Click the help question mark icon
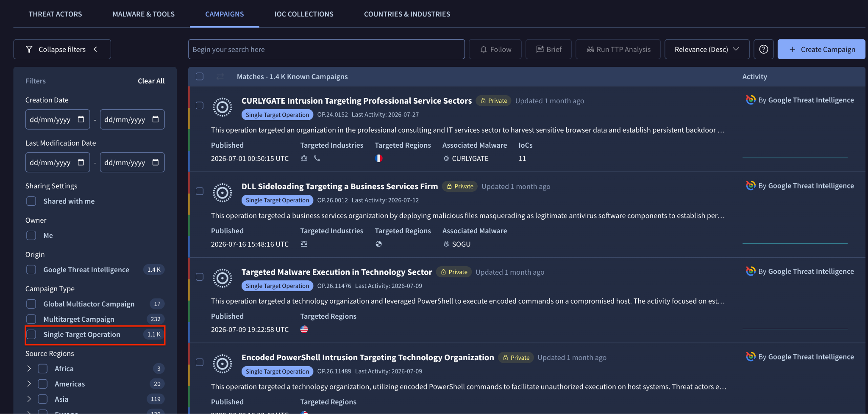 (x=763, y=50)
